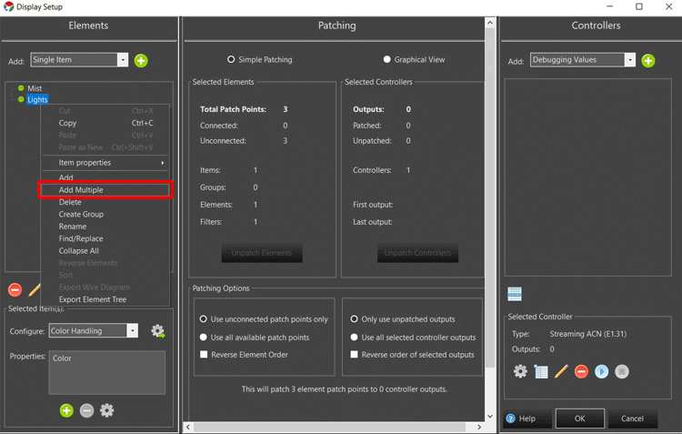Open the controller grid table icon
Viewport: 682px width, 434px height.
515,294
